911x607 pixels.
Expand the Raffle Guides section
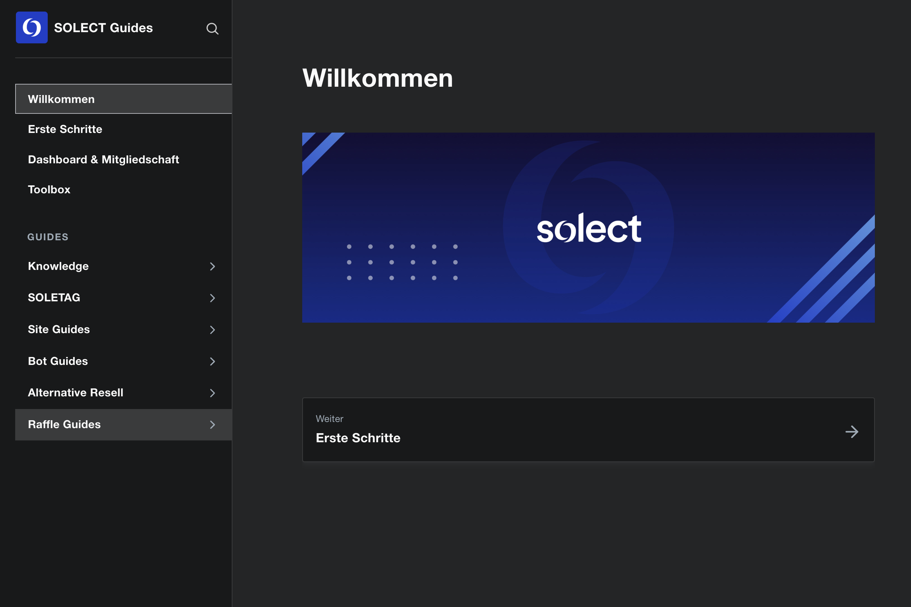tap(64, 424)
